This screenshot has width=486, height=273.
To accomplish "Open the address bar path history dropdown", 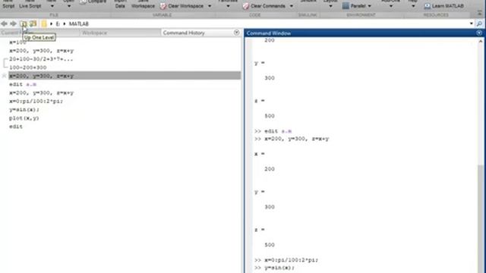I will pos(471,24).
